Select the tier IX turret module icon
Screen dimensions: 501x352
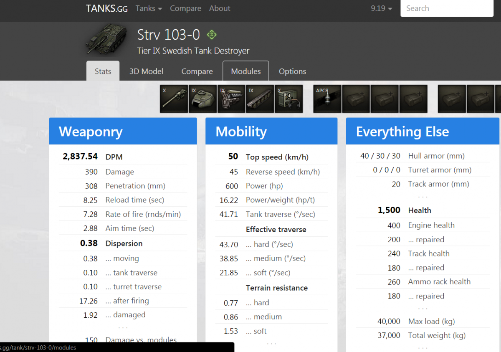(x=203, y=99)
